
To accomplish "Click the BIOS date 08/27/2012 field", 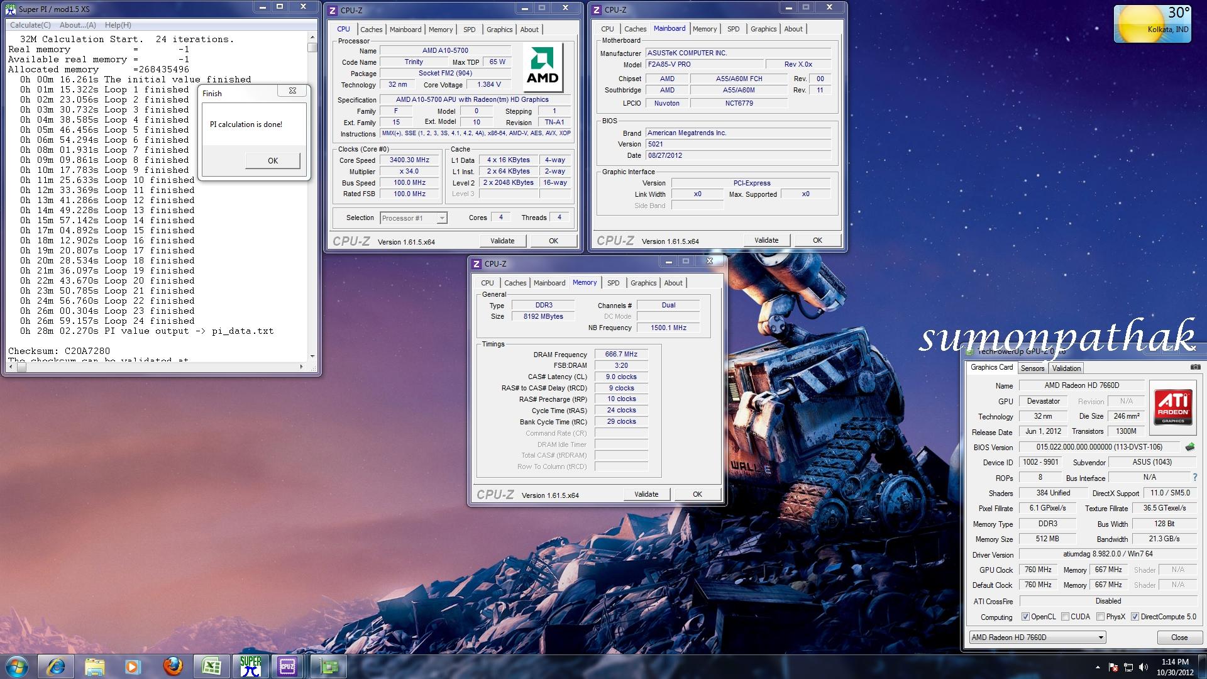I will [738, 155].
